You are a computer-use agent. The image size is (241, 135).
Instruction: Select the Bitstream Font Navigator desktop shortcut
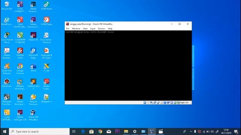(x=7, y=100)
